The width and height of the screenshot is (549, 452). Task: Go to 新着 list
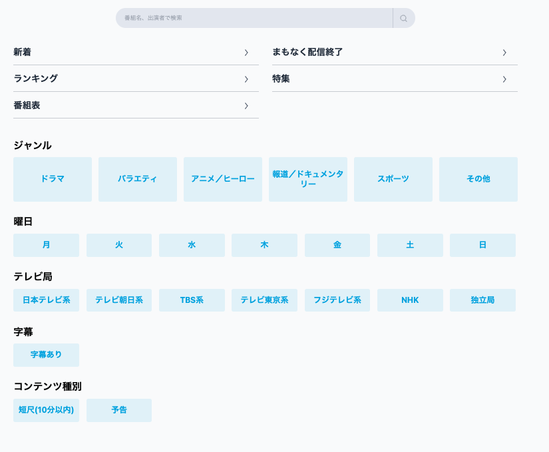click(x=136, y=52)
